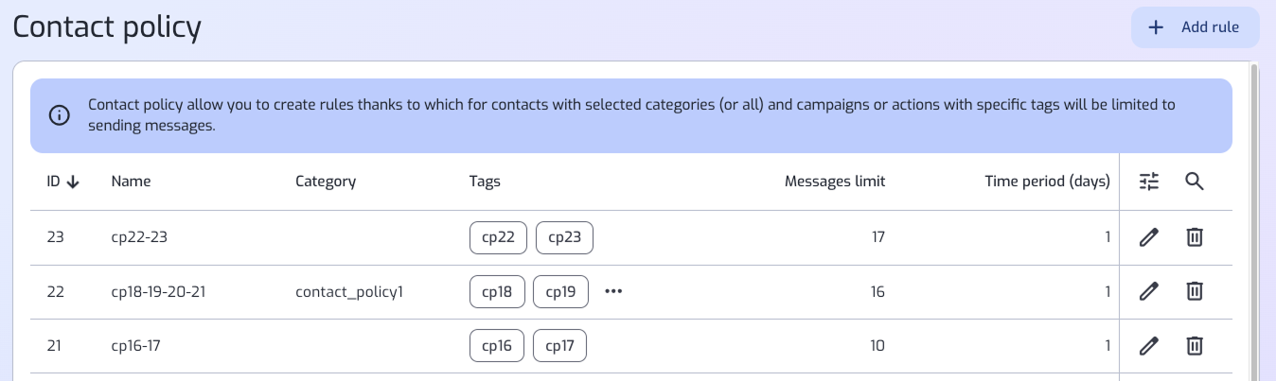The image size is (1276, 381).
Task: Toggle ID column sort arrow
Action: click(x=72, y=182)
